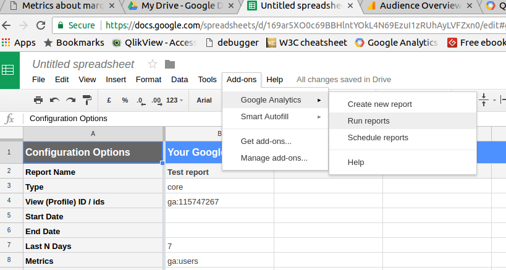The image size is (506, 270).
Task: Open Free ebook bookmark
Action: pos(476,43)
